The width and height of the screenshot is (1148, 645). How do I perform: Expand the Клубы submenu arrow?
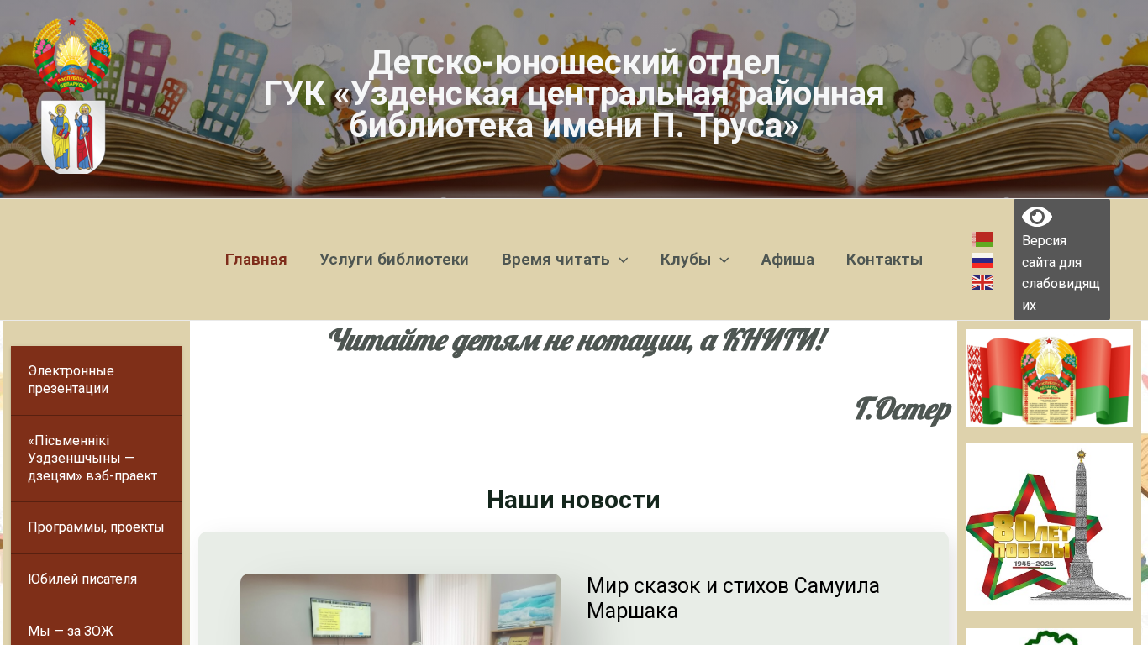pos(724,260)
